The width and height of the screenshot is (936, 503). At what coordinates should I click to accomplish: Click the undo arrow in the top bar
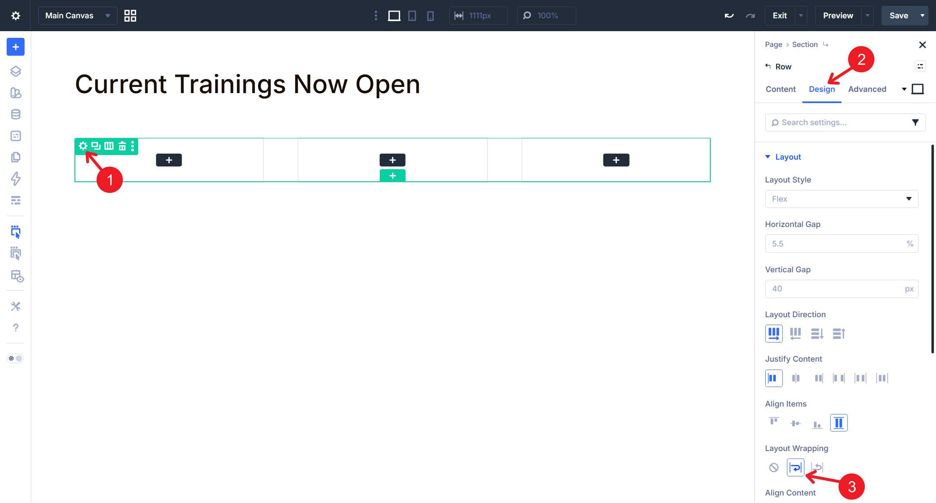tap(729, 16)
